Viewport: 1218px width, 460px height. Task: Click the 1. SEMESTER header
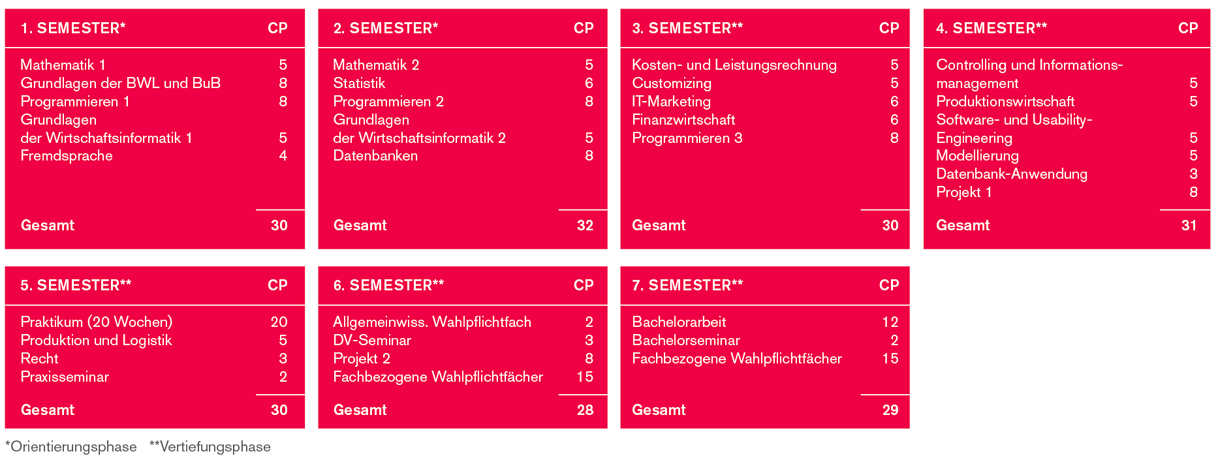[73, 29]
